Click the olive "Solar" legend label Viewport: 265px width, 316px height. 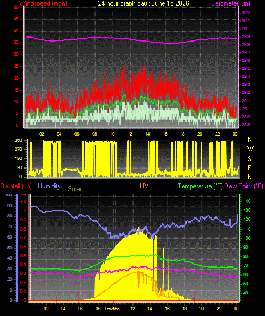(x=74, y=189)
